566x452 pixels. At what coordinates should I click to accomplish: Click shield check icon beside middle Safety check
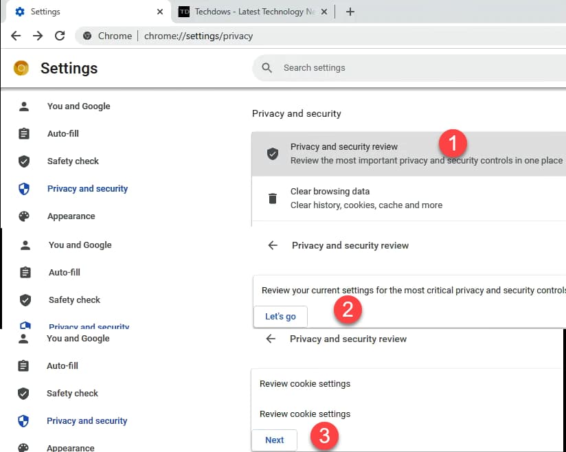point(25,300)
